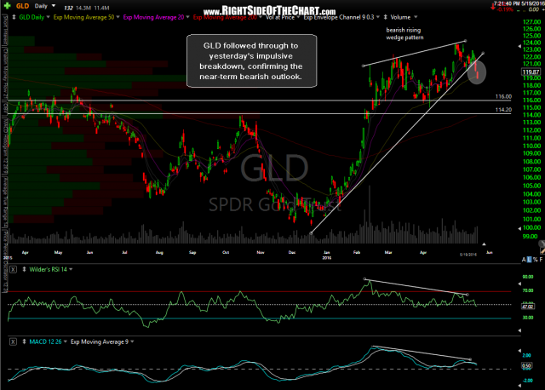This screenshot has height=390, width=545.
Task: Open Exp Moving Average 50 dropdown arrow
Action: coord(118,17)
